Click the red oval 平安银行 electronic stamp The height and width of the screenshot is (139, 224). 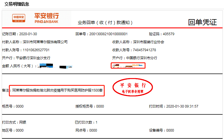133,88
